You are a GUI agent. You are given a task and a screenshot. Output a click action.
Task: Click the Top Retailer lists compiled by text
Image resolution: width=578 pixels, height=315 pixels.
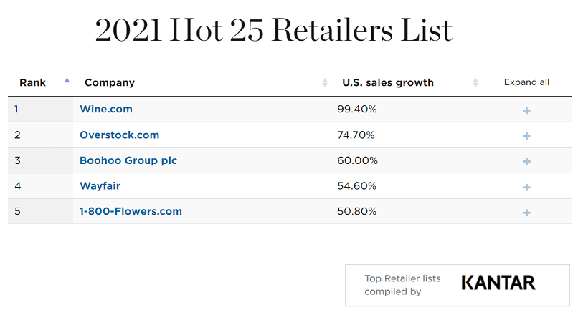(x=402, y=285)
